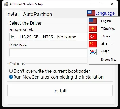Click the large Install button
The height and width of the screenshot is (109, 120).
point(60,90)
